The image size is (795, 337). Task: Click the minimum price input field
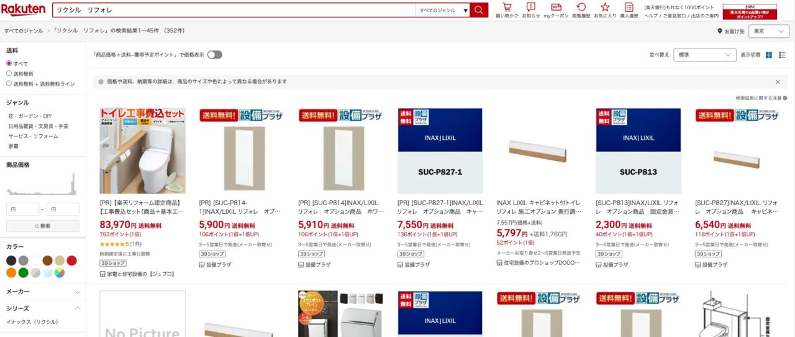(x=22, y=209)
